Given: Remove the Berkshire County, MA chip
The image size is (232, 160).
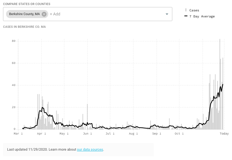Looking at the screenshot, I should (44, 14).
